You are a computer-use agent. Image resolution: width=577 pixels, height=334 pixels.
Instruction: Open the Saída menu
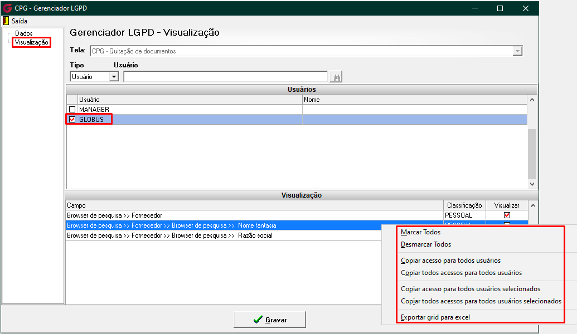(x=19, y=21)
